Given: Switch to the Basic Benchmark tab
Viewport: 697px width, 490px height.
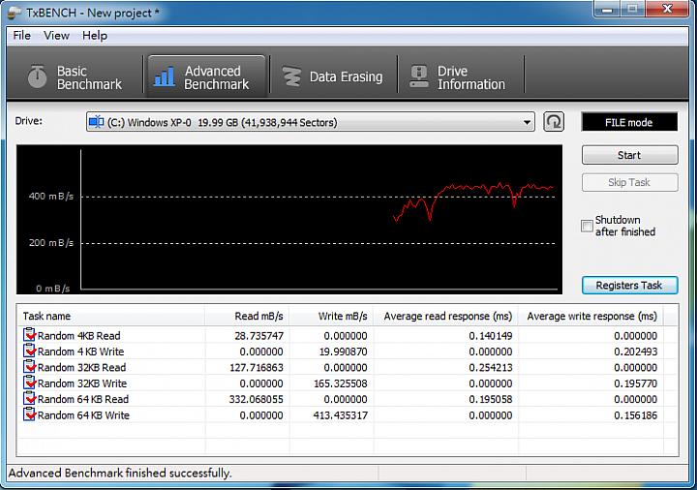Looking at the screenshot, I should (76, 77).
